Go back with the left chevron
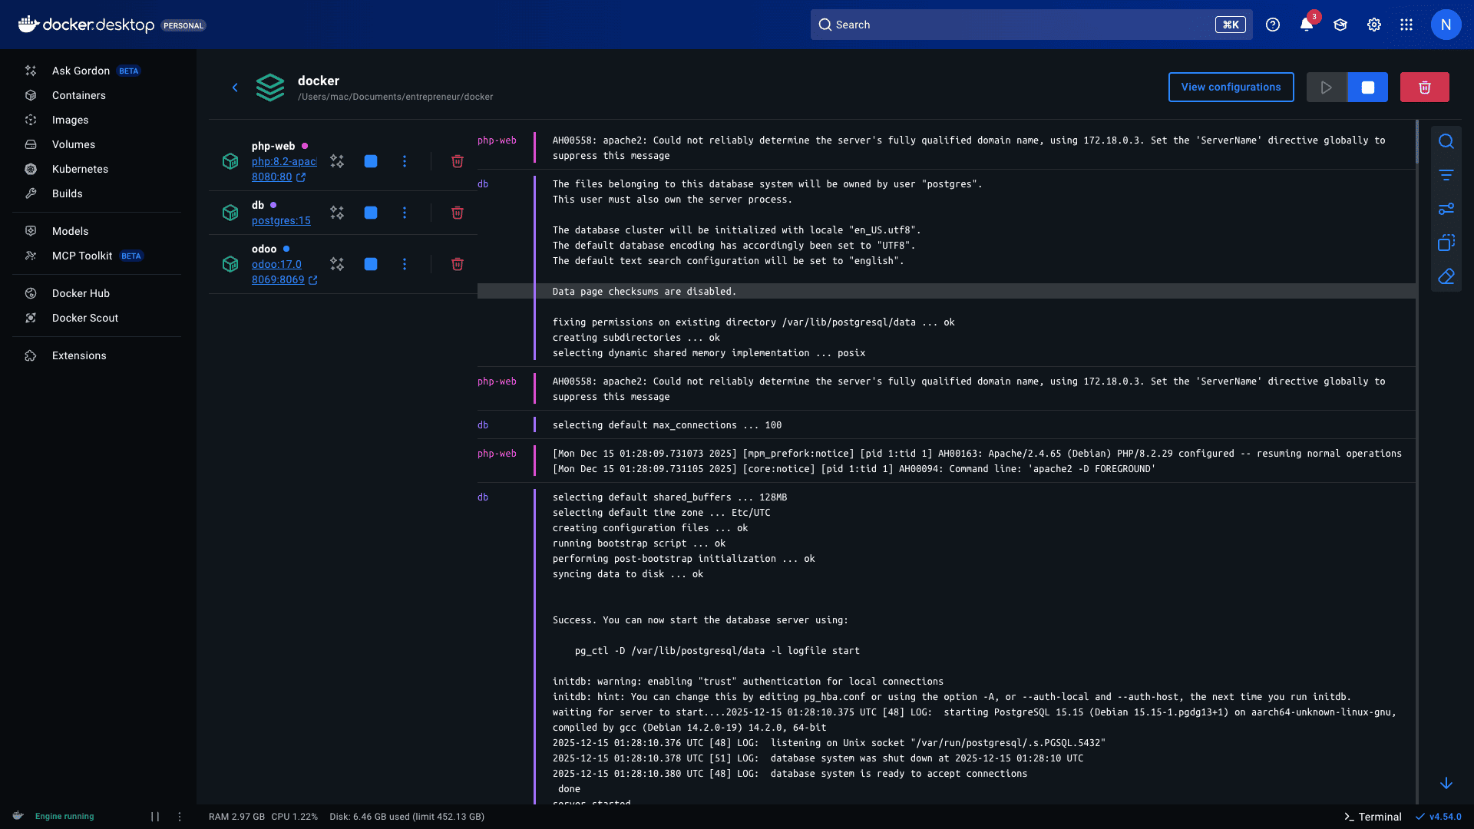Image resolution: width=1474 pixels, height=829 pixels. tap(235, 88)
